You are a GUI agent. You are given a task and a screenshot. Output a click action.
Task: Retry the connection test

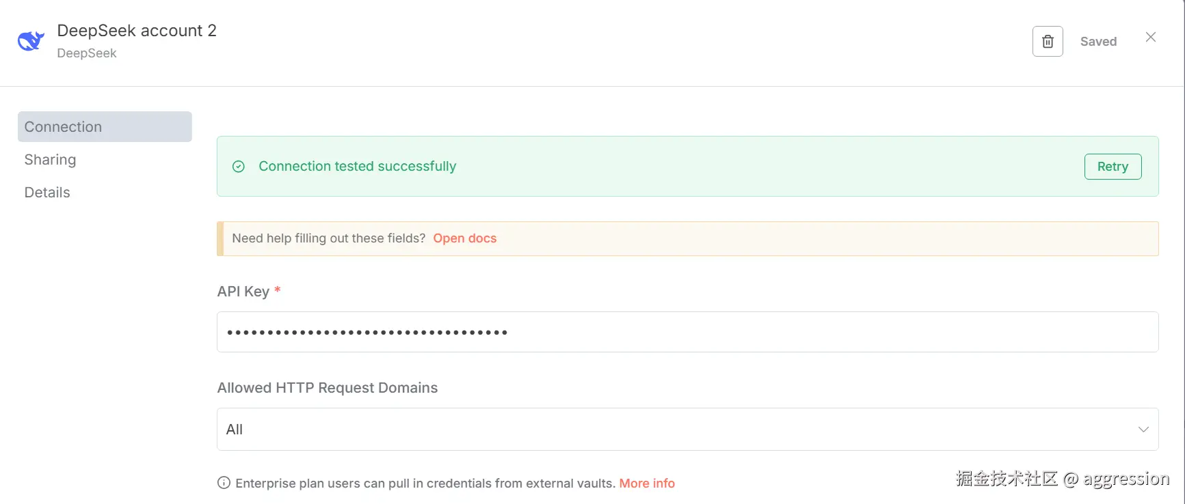coord(1113,167)
